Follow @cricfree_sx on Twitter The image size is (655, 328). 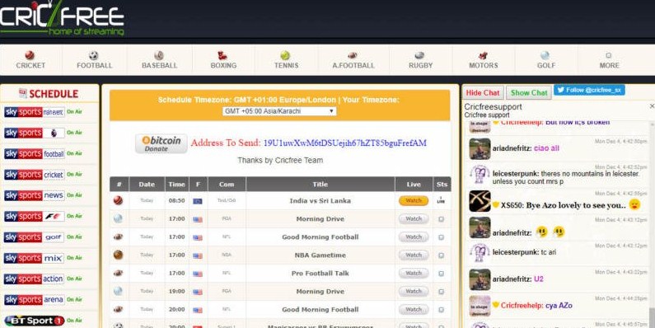(x=589, y=90)
